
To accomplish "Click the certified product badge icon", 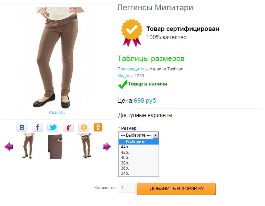I will (x=131, y=33).
